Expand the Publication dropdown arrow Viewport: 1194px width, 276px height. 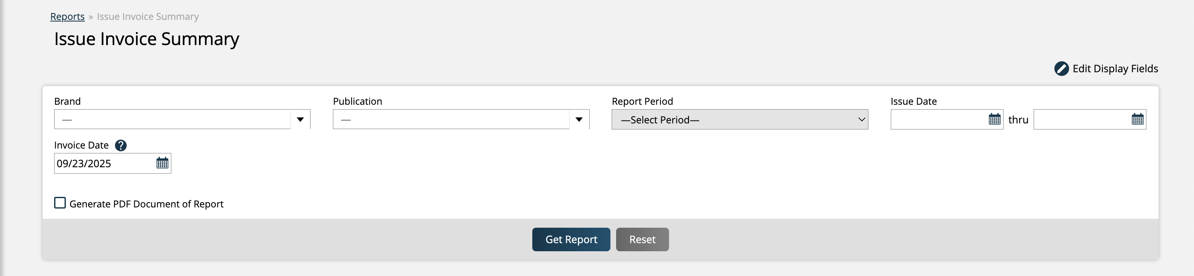pos(580,119)
